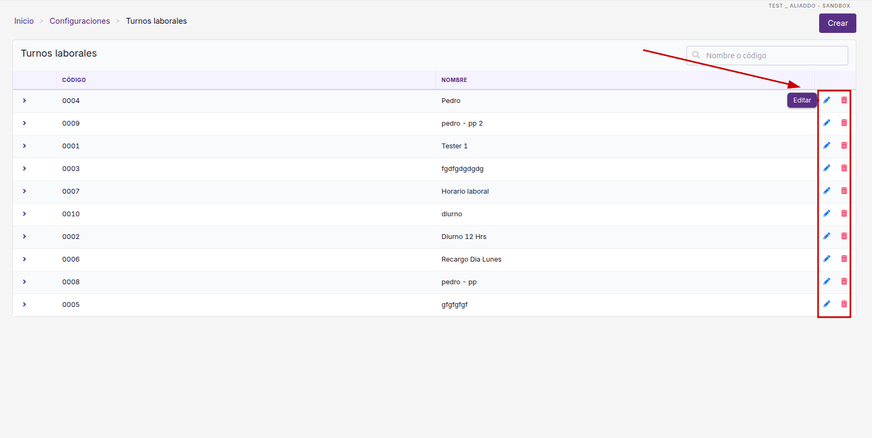Click the Turnos laborales breadcrumb text

(156, 21)
